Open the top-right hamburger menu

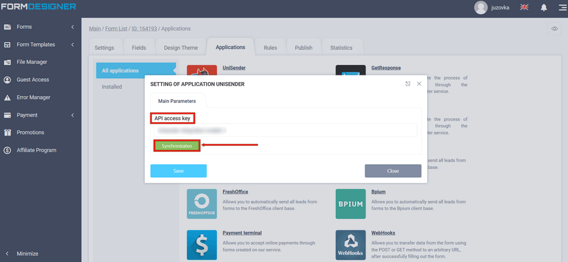pyautogui.click(x=563, y=8)
